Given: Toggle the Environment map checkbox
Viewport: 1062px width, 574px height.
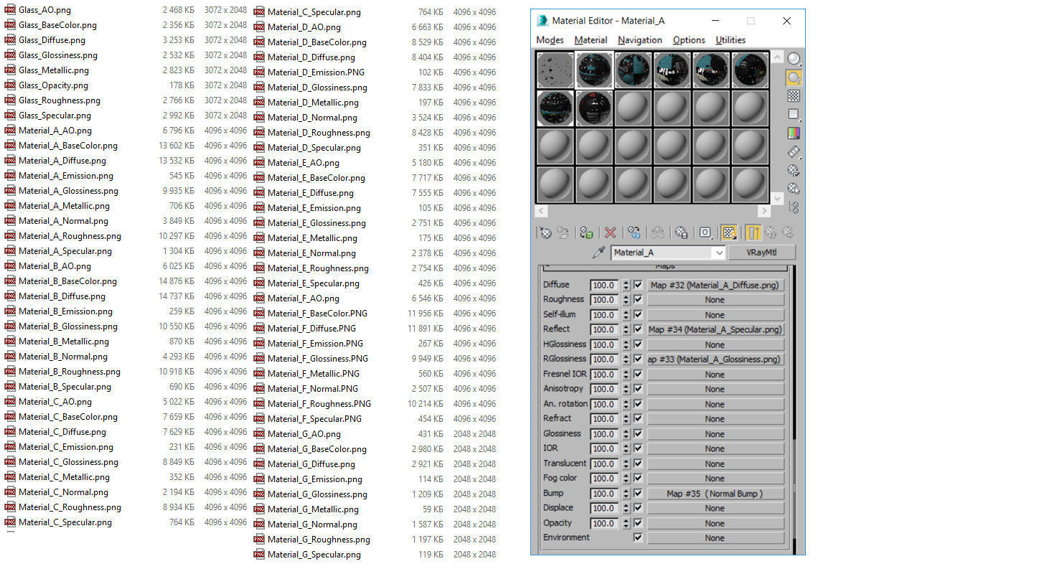Looking at the screenshot, I should 638,537.
